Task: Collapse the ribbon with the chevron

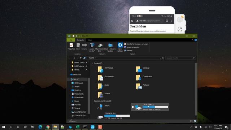Action: click(192, 40)
